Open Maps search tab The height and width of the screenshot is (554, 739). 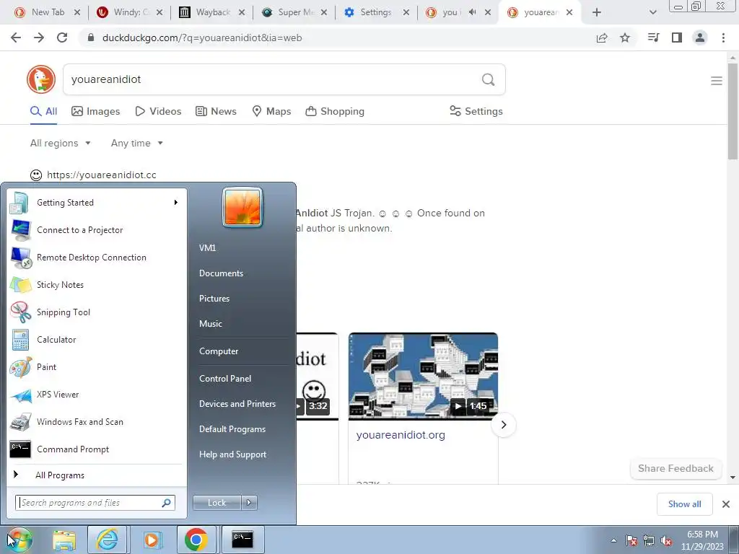(271, 111)
